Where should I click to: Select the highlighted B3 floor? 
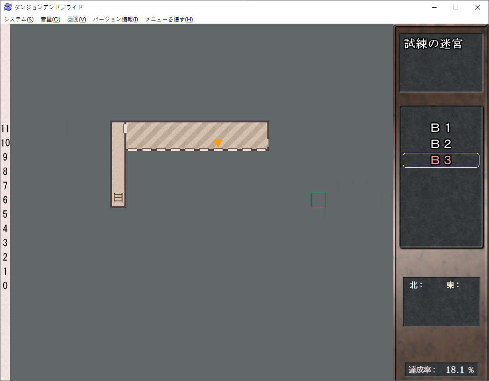pos(441,160)
